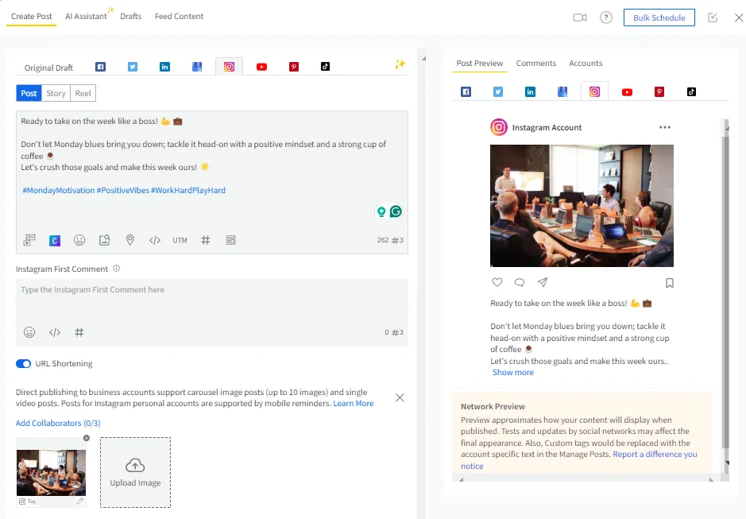
Task: Select the Reel post type
Action: click(83, 93)
